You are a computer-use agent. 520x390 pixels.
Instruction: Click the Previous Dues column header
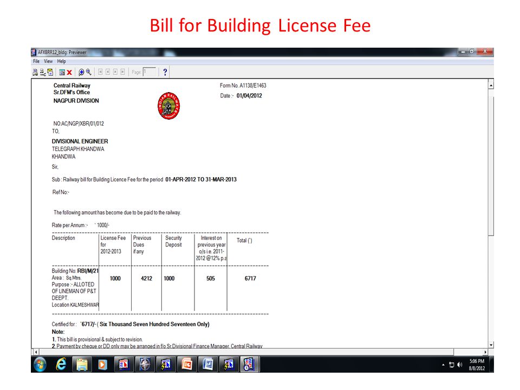142,245
